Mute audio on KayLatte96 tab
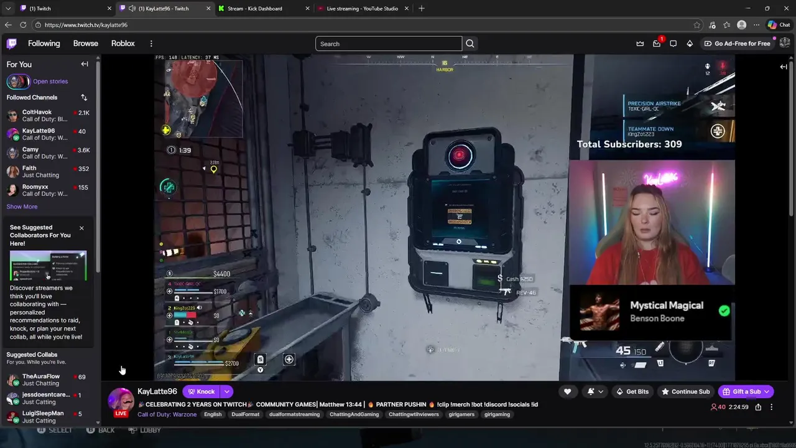 pyautogui.click(x=132, y=9)
